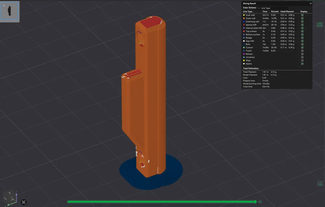
Task: Select plate 1 thumbnail
Action: [10, 11]
